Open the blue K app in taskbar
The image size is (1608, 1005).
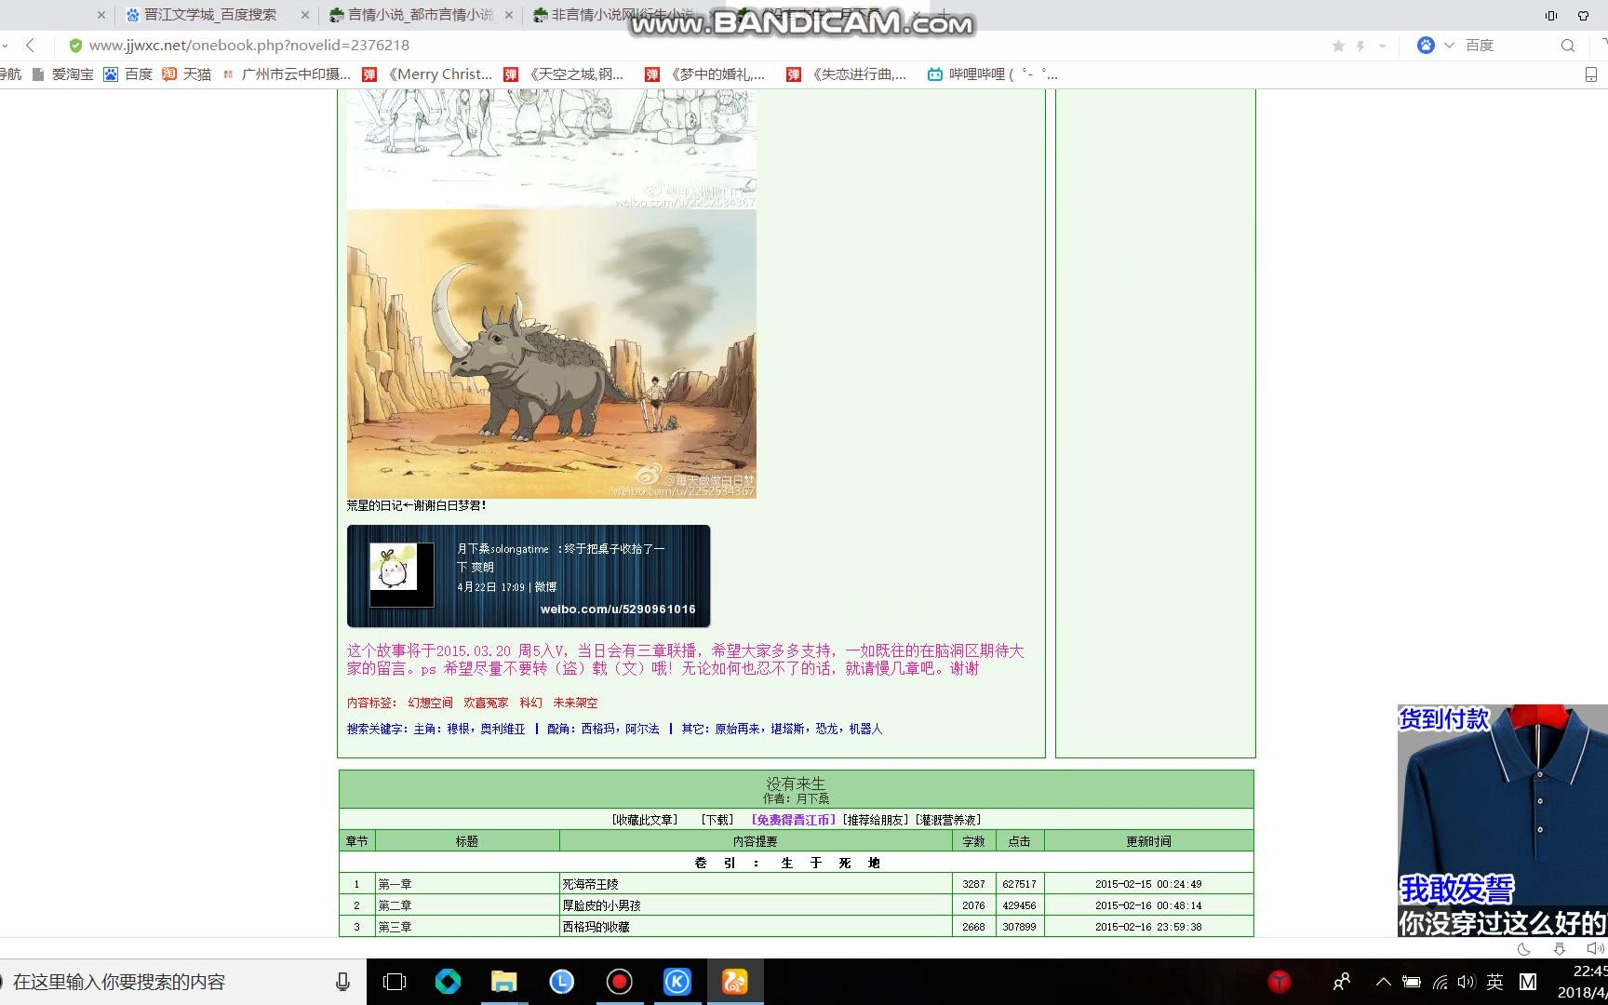click(x=677, y=982)
